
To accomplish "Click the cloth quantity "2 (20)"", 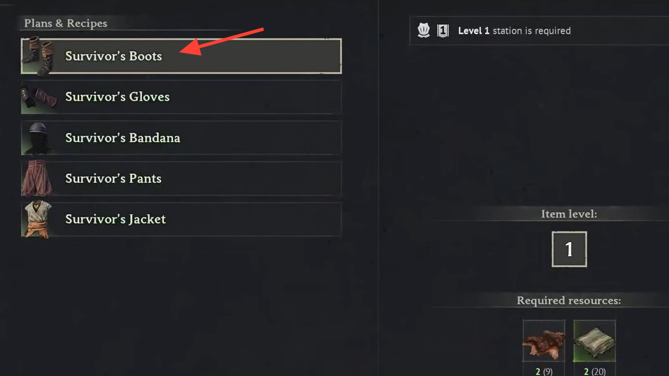I will [594, 371].
